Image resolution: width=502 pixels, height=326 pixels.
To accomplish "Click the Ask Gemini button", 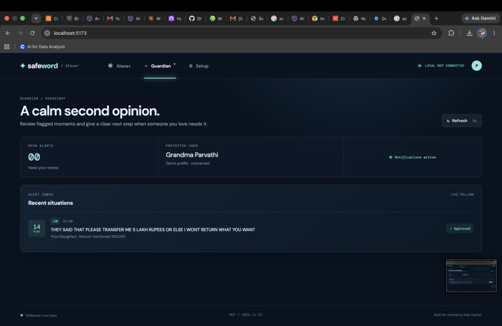I will click(480, 18).
